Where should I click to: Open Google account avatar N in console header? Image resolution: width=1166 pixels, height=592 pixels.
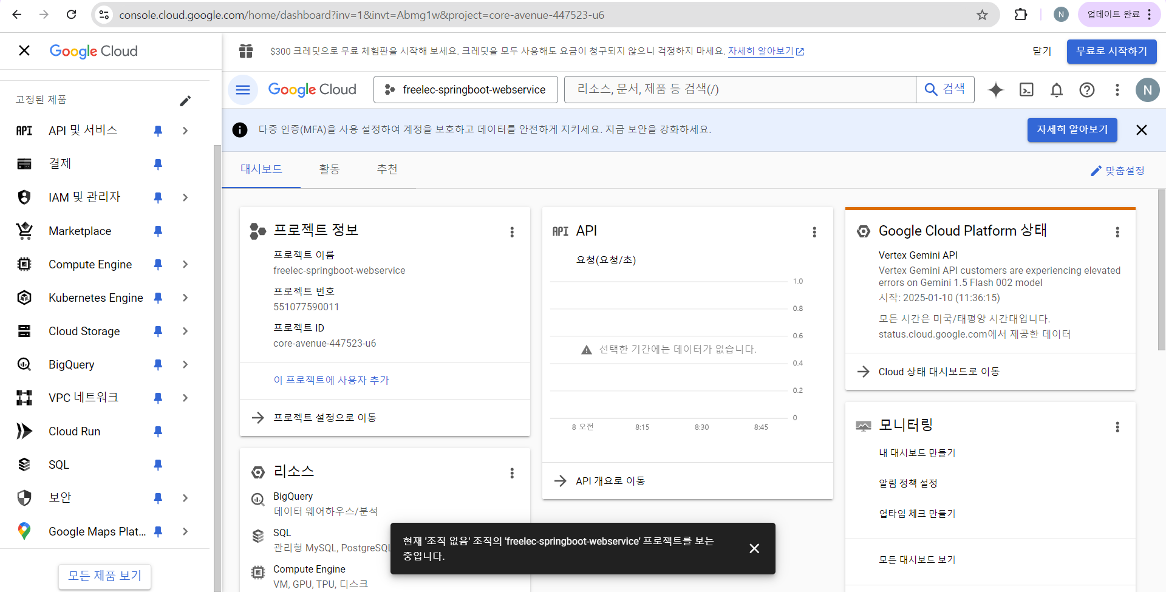(x=1148, y=90)
